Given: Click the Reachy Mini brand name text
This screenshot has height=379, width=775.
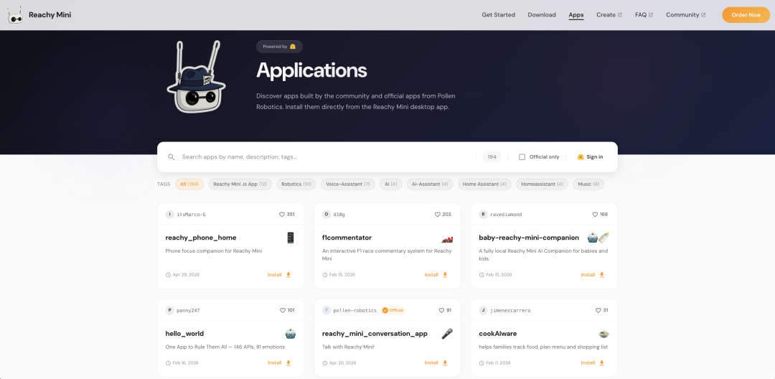Looking at the screenshot, I should click(x=50, y=15).
